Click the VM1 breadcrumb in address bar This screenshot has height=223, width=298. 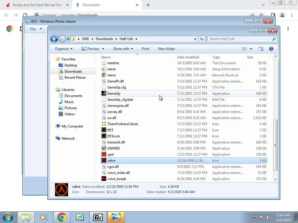85,39
